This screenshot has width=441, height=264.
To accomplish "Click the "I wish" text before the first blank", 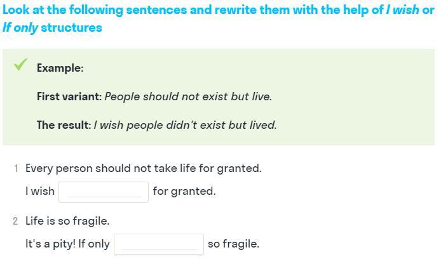I will [x=40, y=191].
